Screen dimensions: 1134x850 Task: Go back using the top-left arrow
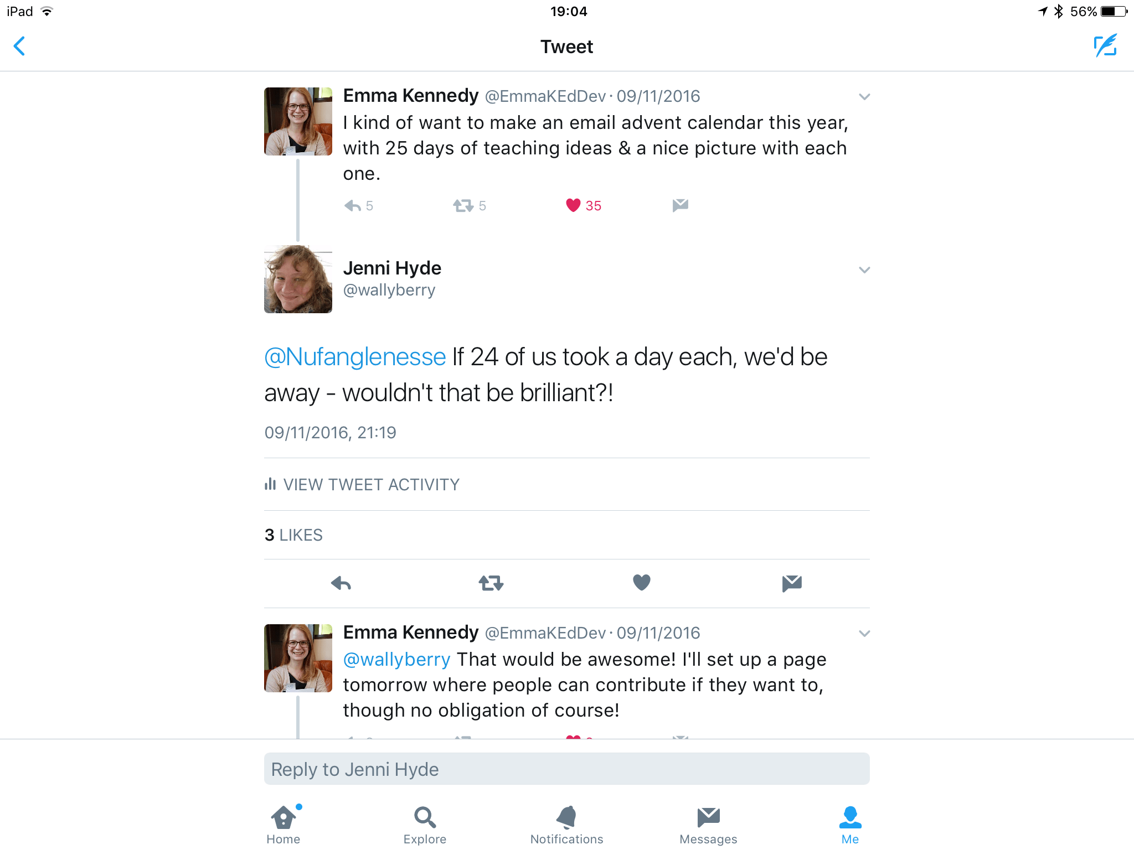(x=19, y=46)
